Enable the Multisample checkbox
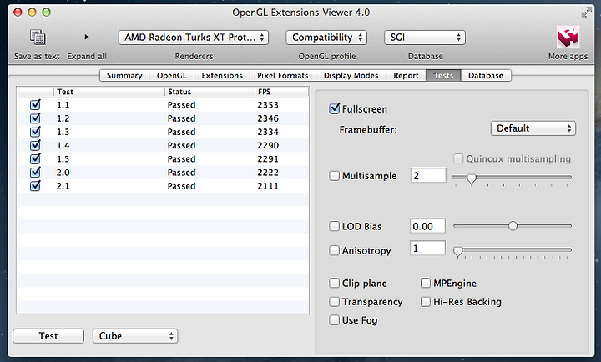The height and width of the screenshot is (362, 601). click(x=334, y=176)
